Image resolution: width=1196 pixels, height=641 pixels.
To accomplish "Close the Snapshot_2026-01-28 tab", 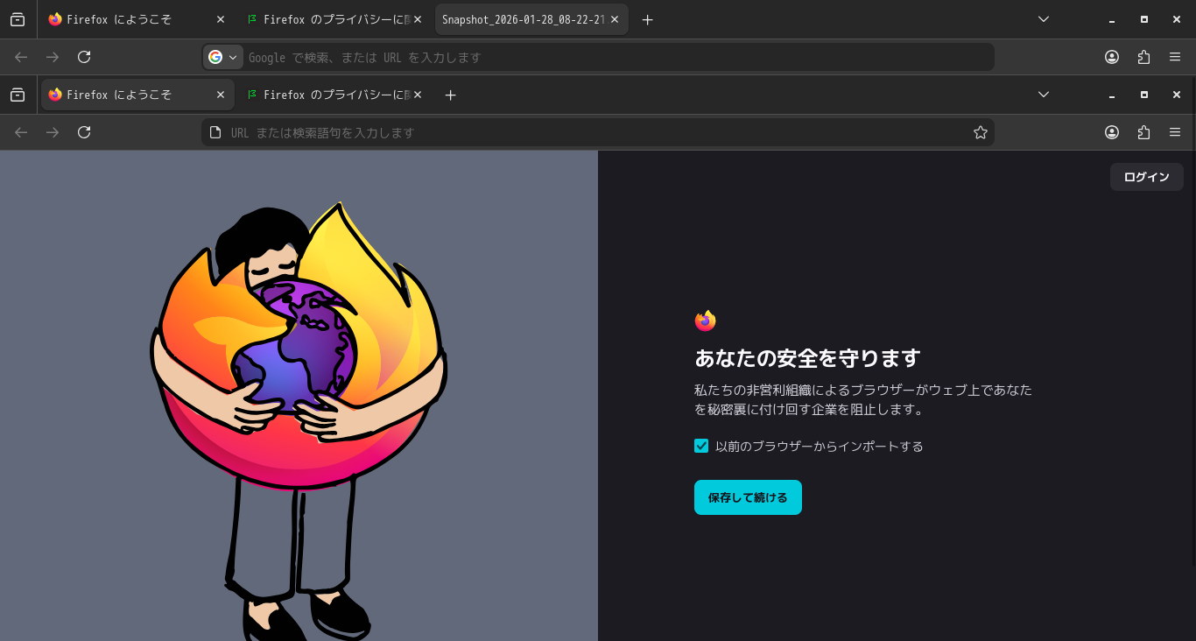I will pyautogui.click(x=615, y=19).
